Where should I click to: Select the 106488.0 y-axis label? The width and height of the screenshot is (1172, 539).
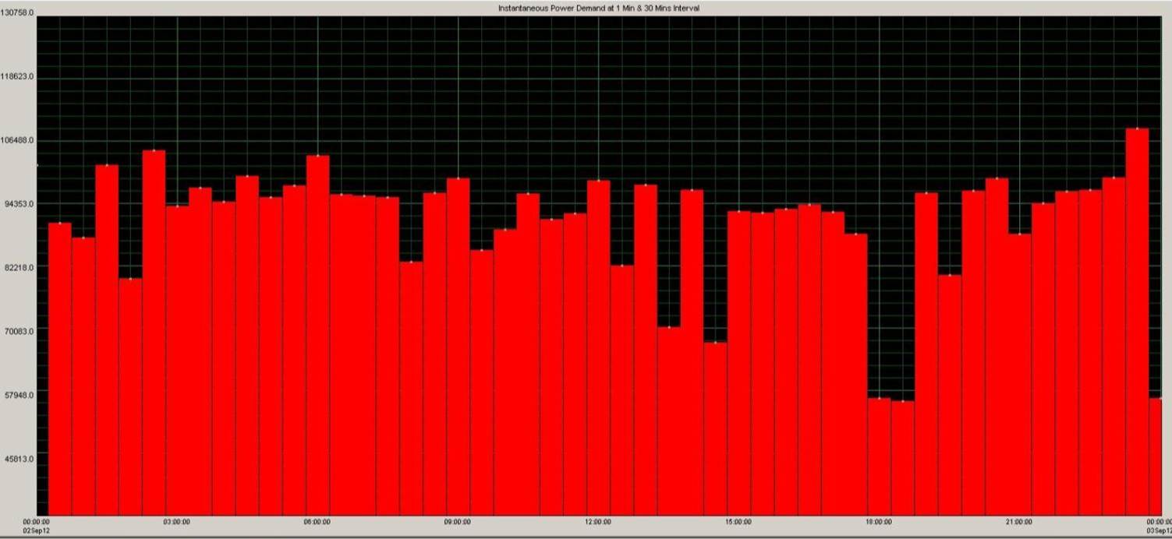click(17, 140)
